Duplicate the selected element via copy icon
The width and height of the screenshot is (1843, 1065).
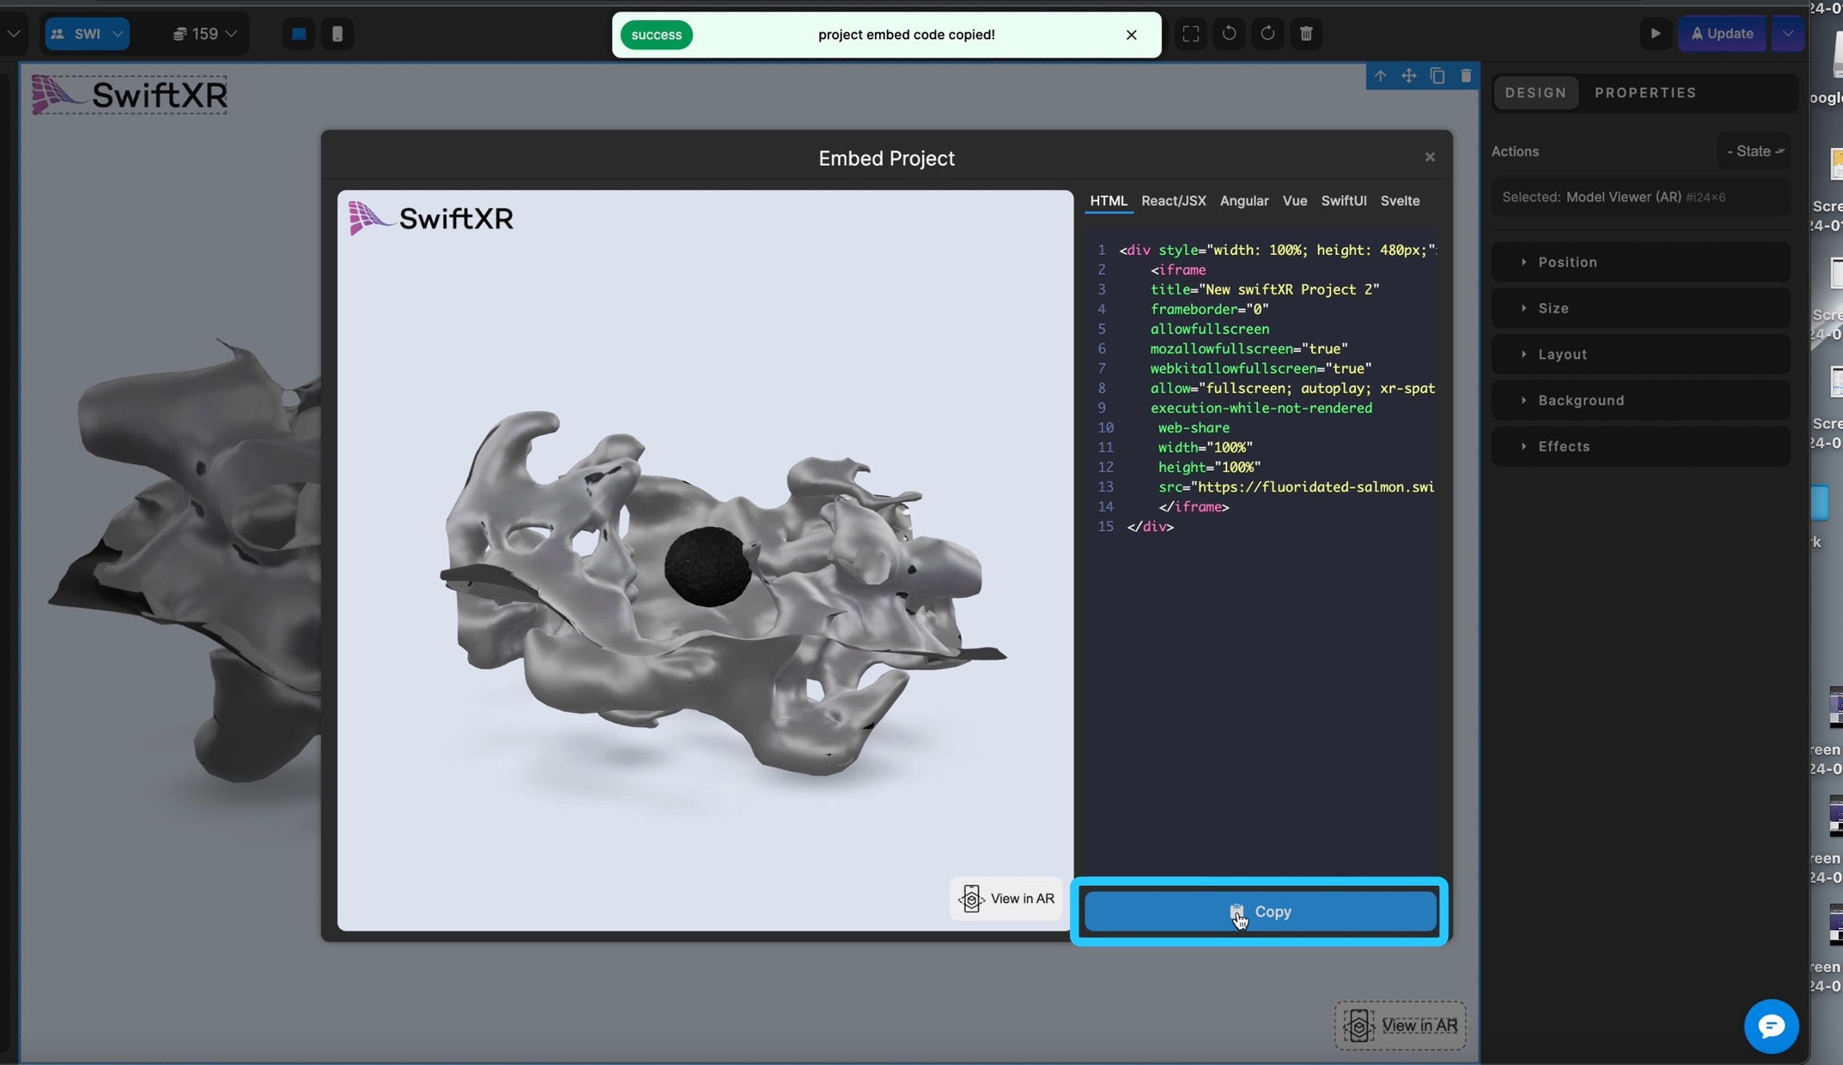1437,76
